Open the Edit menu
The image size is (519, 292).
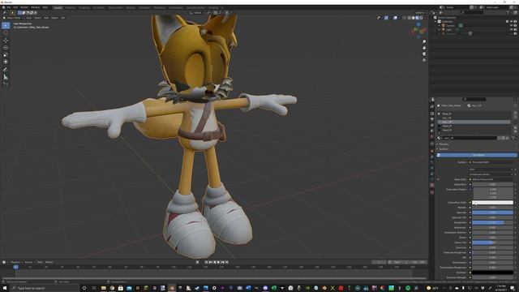click(x=15, y=7)
